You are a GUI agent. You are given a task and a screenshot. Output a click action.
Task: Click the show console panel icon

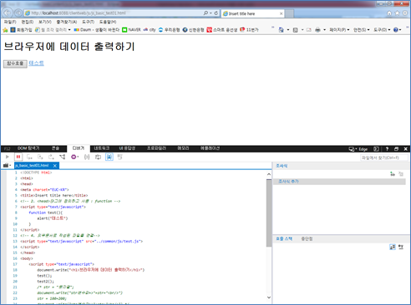pyautogui.click(x=376, y=149)
